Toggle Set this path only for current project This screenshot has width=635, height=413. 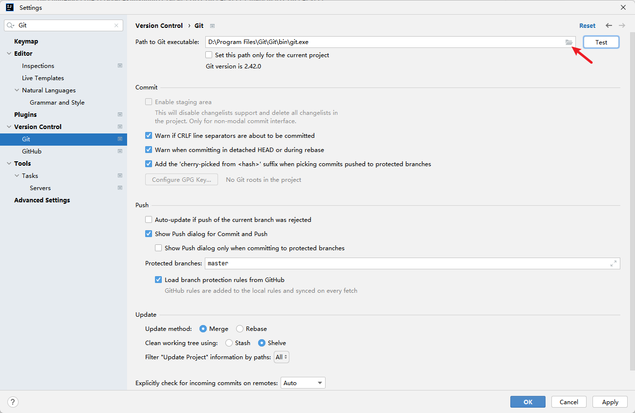click(209, 55)
